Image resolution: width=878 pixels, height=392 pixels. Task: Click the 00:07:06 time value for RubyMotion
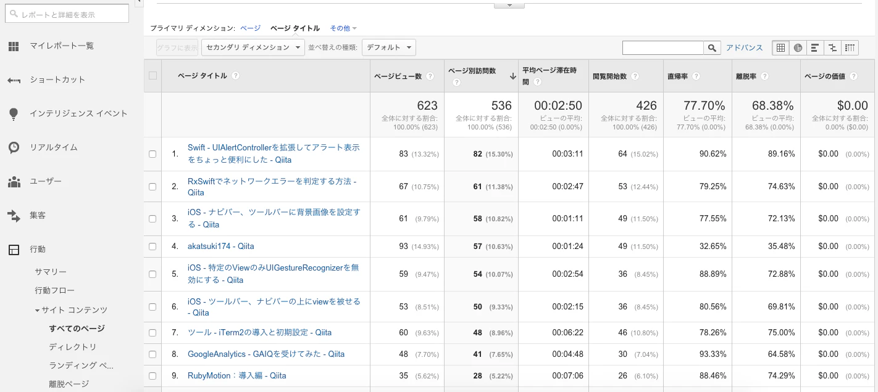(567, 376)
